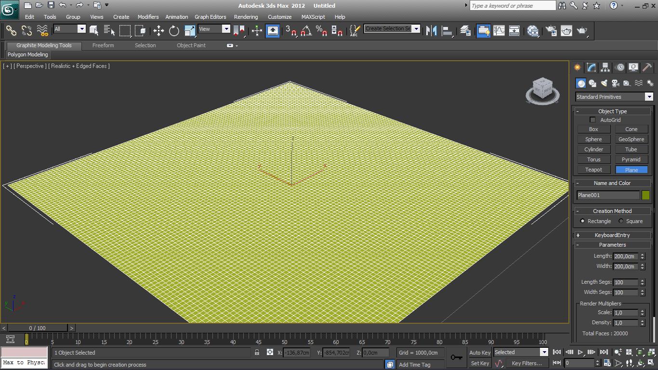Click the Auto Key button
Screen dimensions: 658x370
coord(480,353)
